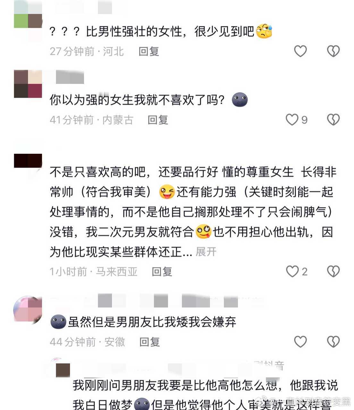Dislike the Inner Mongolia comment
The width and height of the screenshot is (354, 410).
(333, 119)
